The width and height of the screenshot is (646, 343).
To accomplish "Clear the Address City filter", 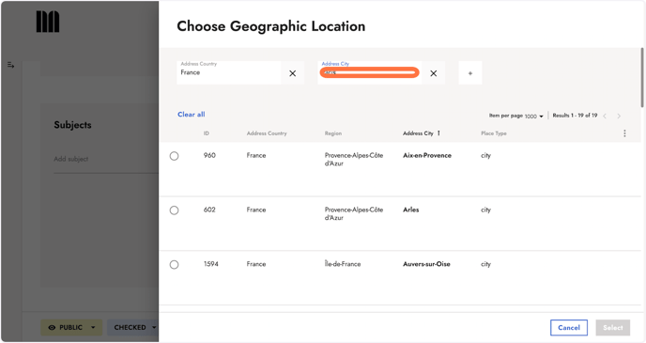I will [x=434, y=73].
